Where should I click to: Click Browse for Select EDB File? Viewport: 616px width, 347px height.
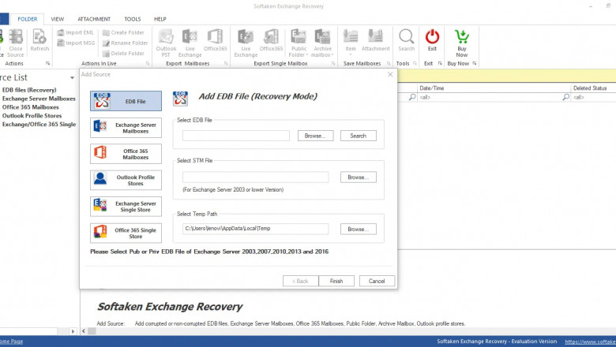click(x=315, y=136)
